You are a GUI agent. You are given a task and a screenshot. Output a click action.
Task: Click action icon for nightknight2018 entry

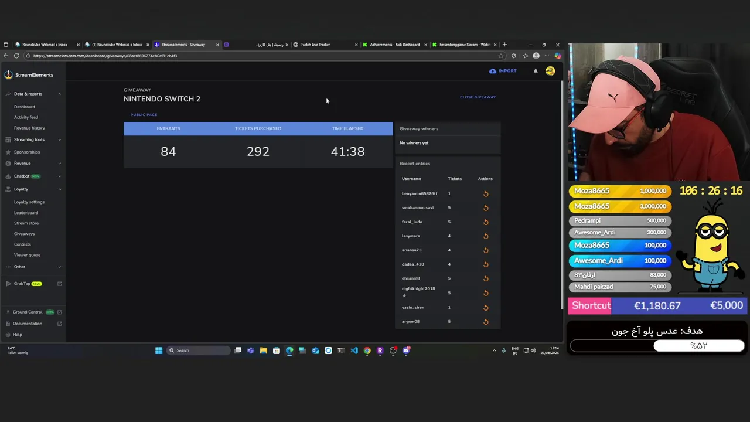point(486,293)
